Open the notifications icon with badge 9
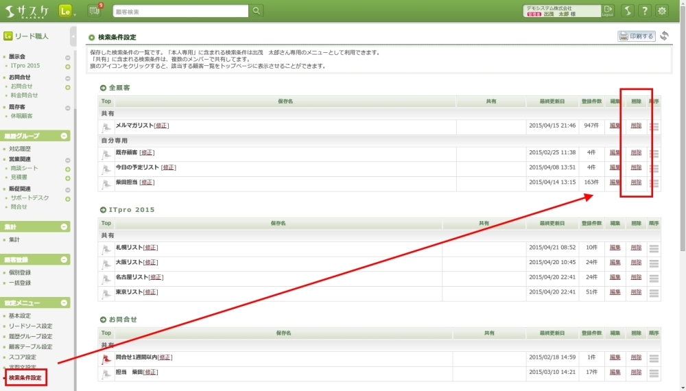The height and width of the screenshot is (391, 686). click(x=95, y=11)
